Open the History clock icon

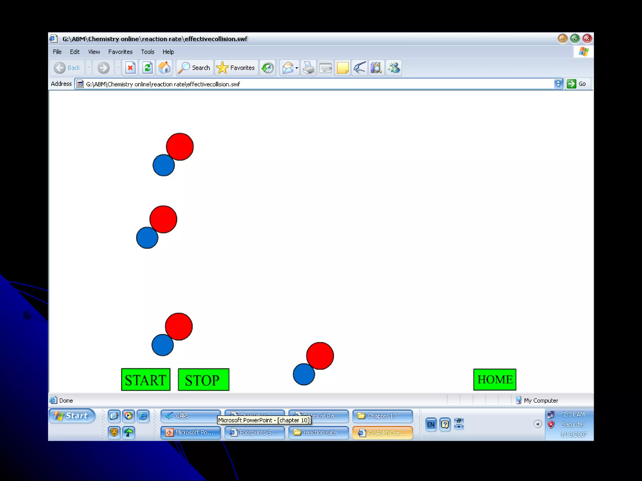[x=267, y=68]
